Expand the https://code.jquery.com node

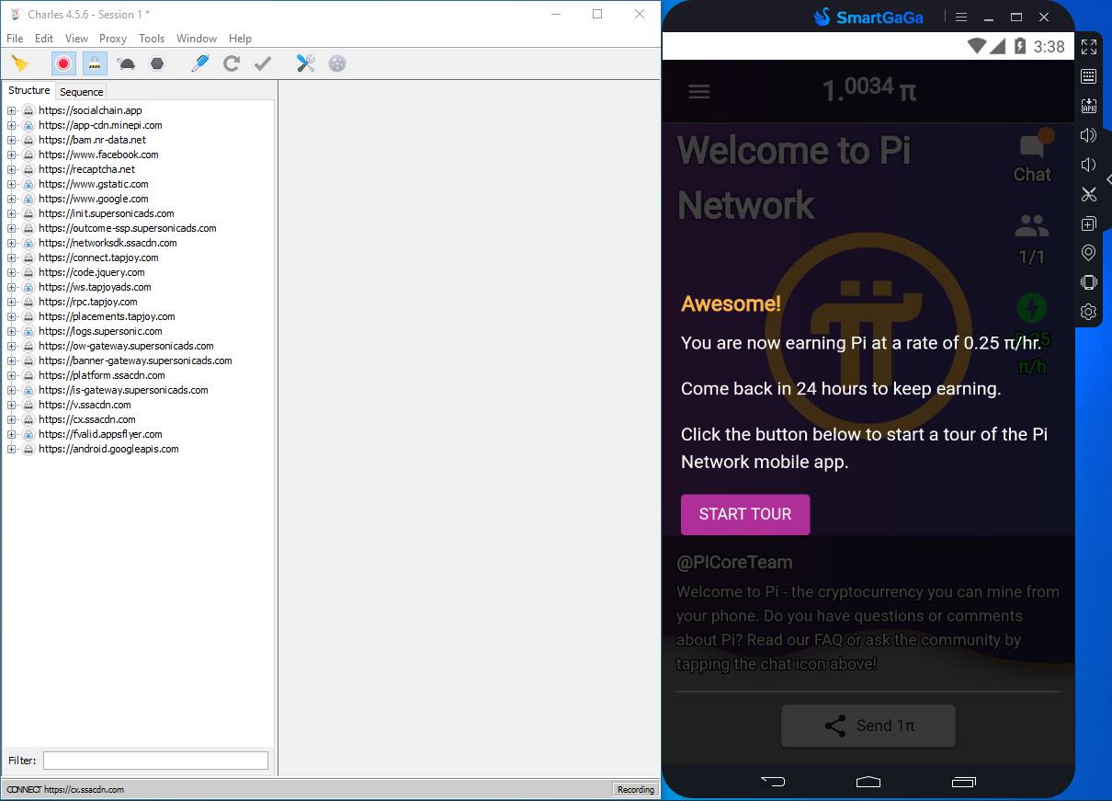(12, 272)
